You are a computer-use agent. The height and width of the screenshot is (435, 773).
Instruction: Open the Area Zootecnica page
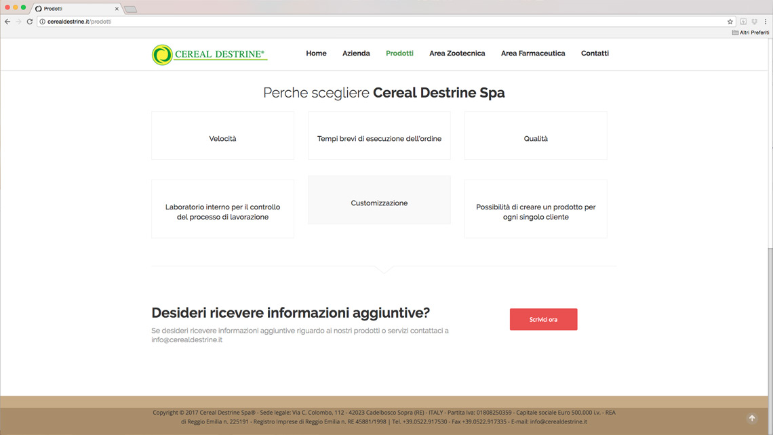[x=457, y=54]
